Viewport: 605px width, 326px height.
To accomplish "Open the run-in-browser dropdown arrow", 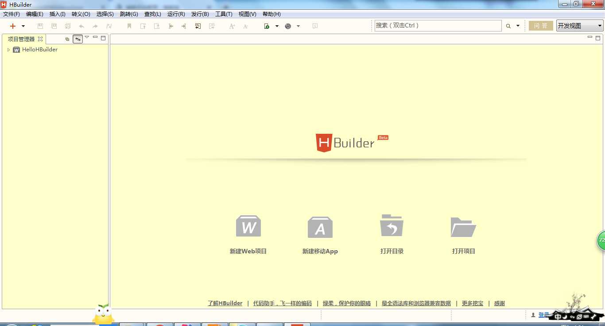I will [277, 26].
